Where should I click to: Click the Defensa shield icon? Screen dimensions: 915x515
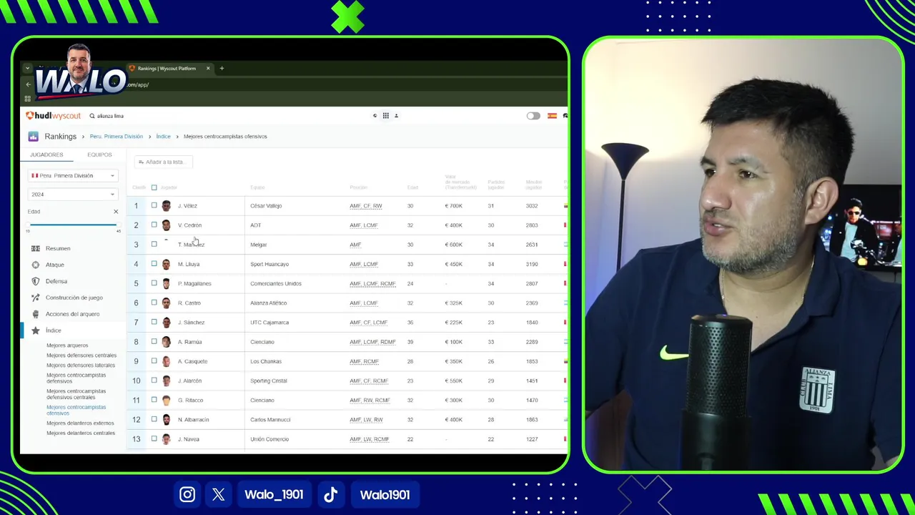(x=36, y=281)
